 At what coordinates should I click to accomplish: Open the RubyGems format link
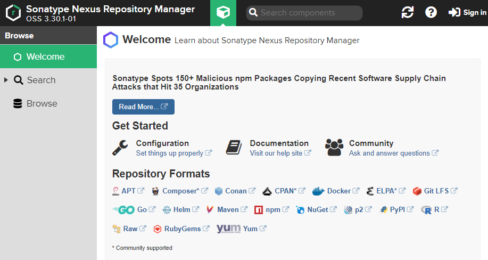186,229
